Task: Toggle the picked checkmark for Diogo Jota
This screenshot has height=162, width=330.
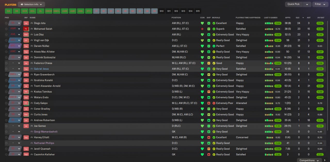Action: 6,23
